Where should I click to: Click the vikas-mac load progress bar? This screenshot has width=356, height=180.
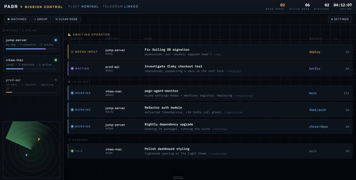[31, 69]
